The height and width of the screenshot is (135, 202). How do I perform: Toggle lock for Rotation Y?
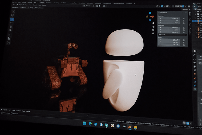[x=184, y=30]
